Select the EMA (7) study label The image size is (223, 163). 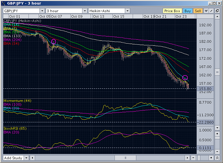(x=10, y=28)
